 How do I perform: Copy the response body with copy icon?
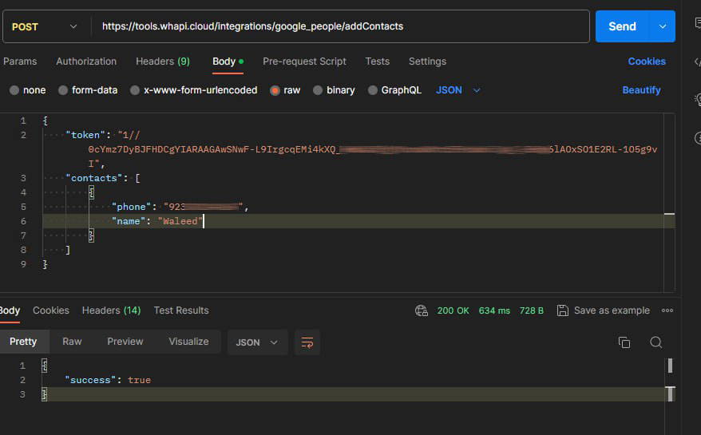tap(624, 342)
